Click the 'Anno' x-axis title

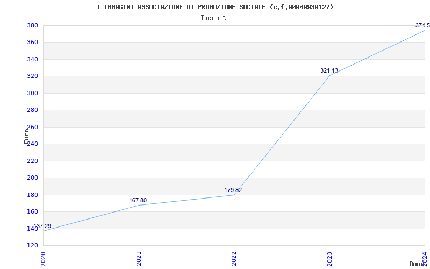click(x=417, y=264)
